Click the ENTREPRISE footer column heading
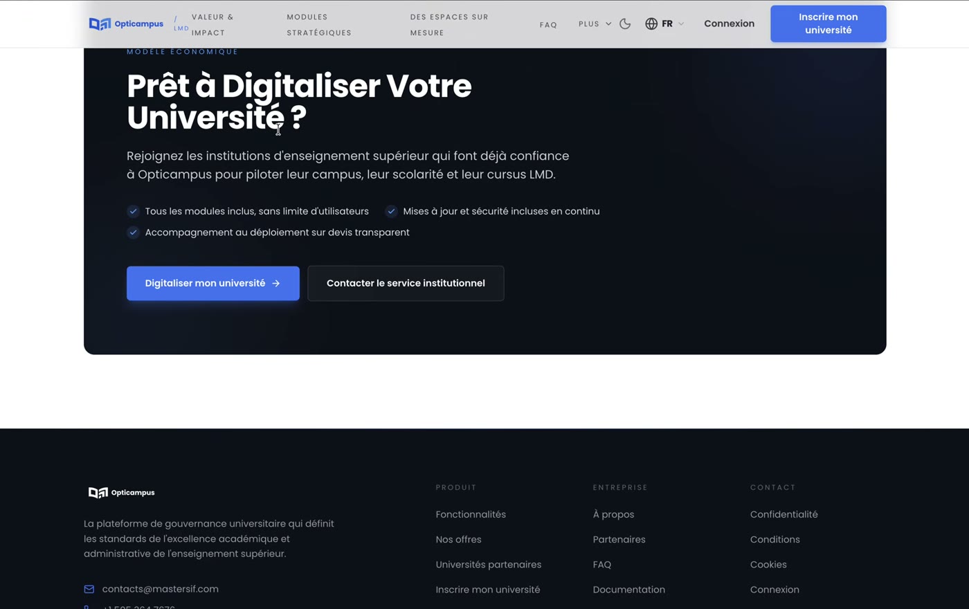The height and width of the screenshot is (609, 969). coord(620,487)
